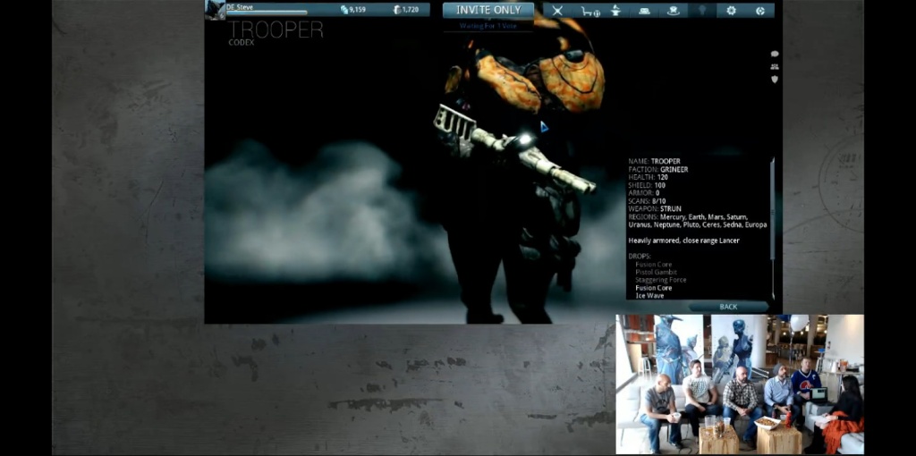Click the WEAPON: STRUN line
Image resolution: width=916 pixels, height=456 pixels.
[x=655, y=208]
